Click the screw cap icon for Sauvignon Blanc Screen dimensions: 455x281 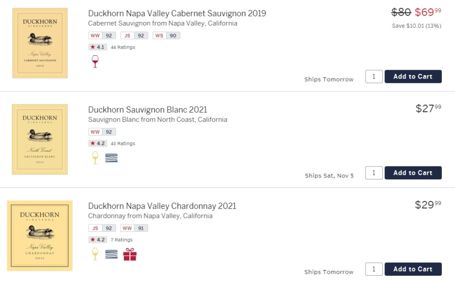point(111,158)
